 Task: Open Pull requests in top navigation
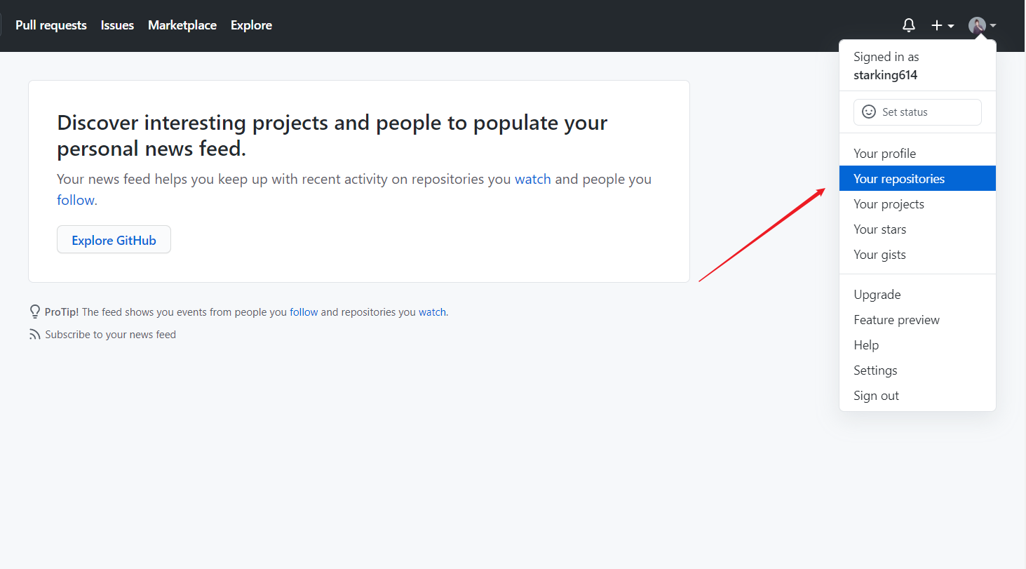click(x=51, y=25)
